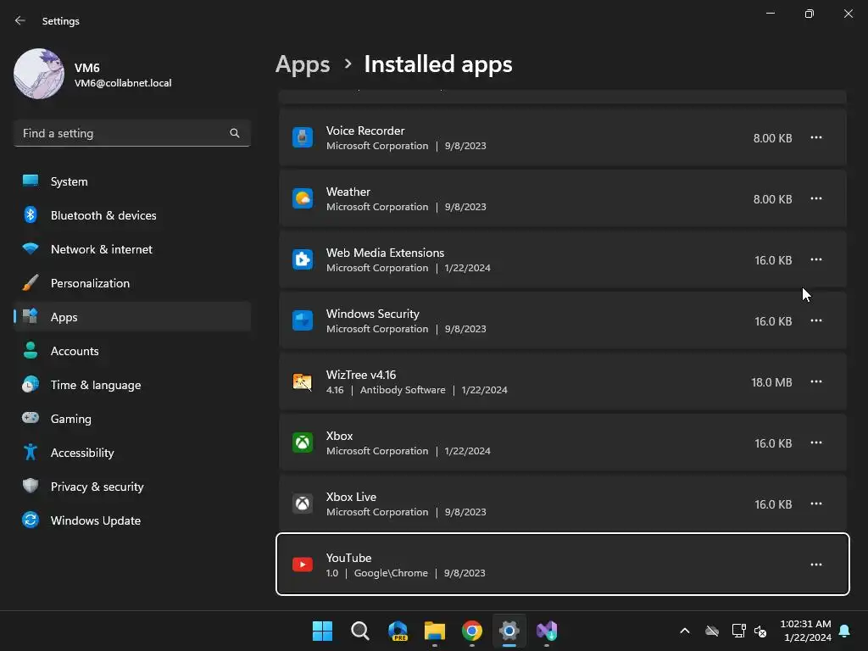Open more options for YouTube
The image size is (868, 651).
point(816,565)
